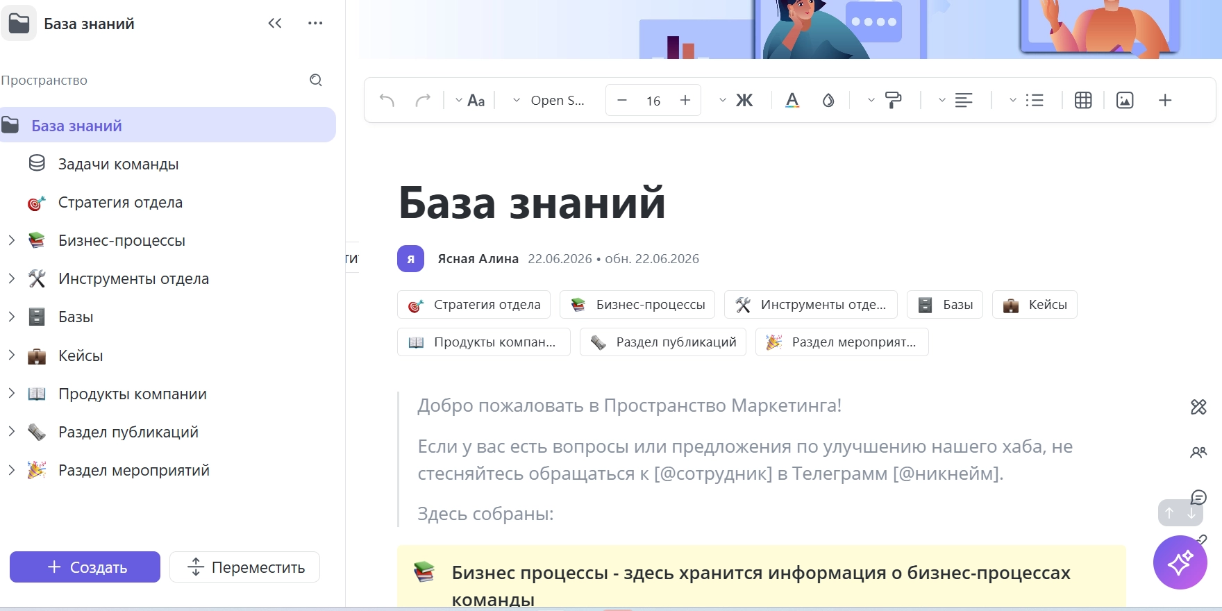
Task: Undo the last edit
Action: pos(387,101)
